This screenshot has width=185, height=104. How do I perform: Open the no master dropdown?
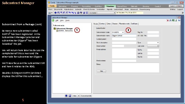click(x=114, y=13)
